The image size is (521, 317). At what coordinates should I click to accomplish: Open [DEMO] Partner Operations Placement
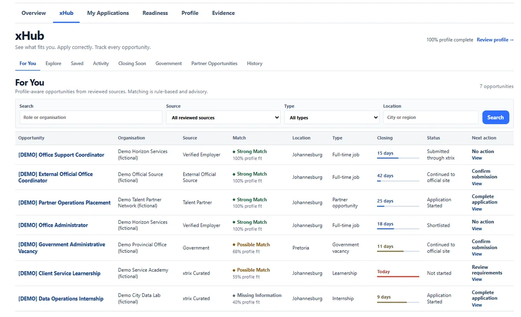tap(64, 203)
